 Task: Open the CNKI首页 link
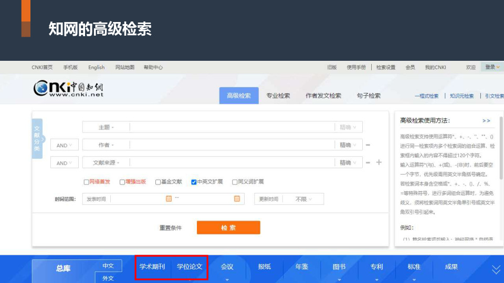pyautogui.click(x=42, y=68)
